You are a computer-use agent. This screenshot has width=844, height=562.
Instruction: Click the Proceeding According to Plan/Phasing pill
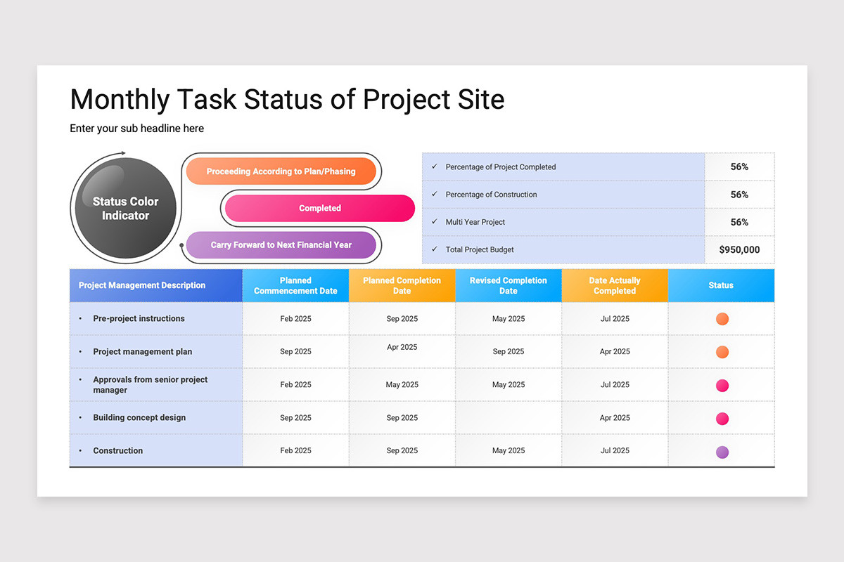coord(281,171)
